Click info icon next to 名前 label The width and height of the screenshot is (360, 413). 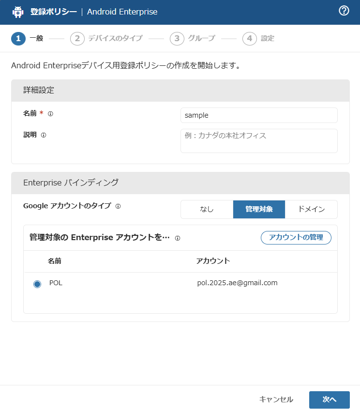pos(50,114)
